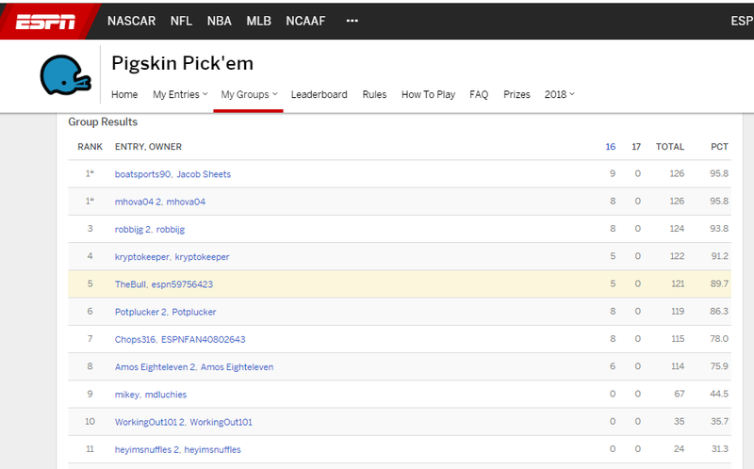This screenshot has height=469, width=754.
Task: Click week 16 score 9 for boatsports90
Action: 613,173
